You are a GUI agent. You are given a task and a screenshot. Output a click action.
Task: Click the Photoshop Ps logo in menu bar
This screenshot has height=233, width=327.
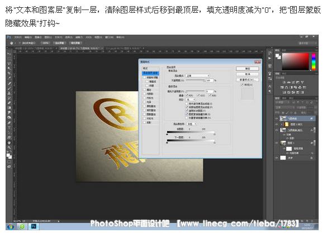pos(9,37)
